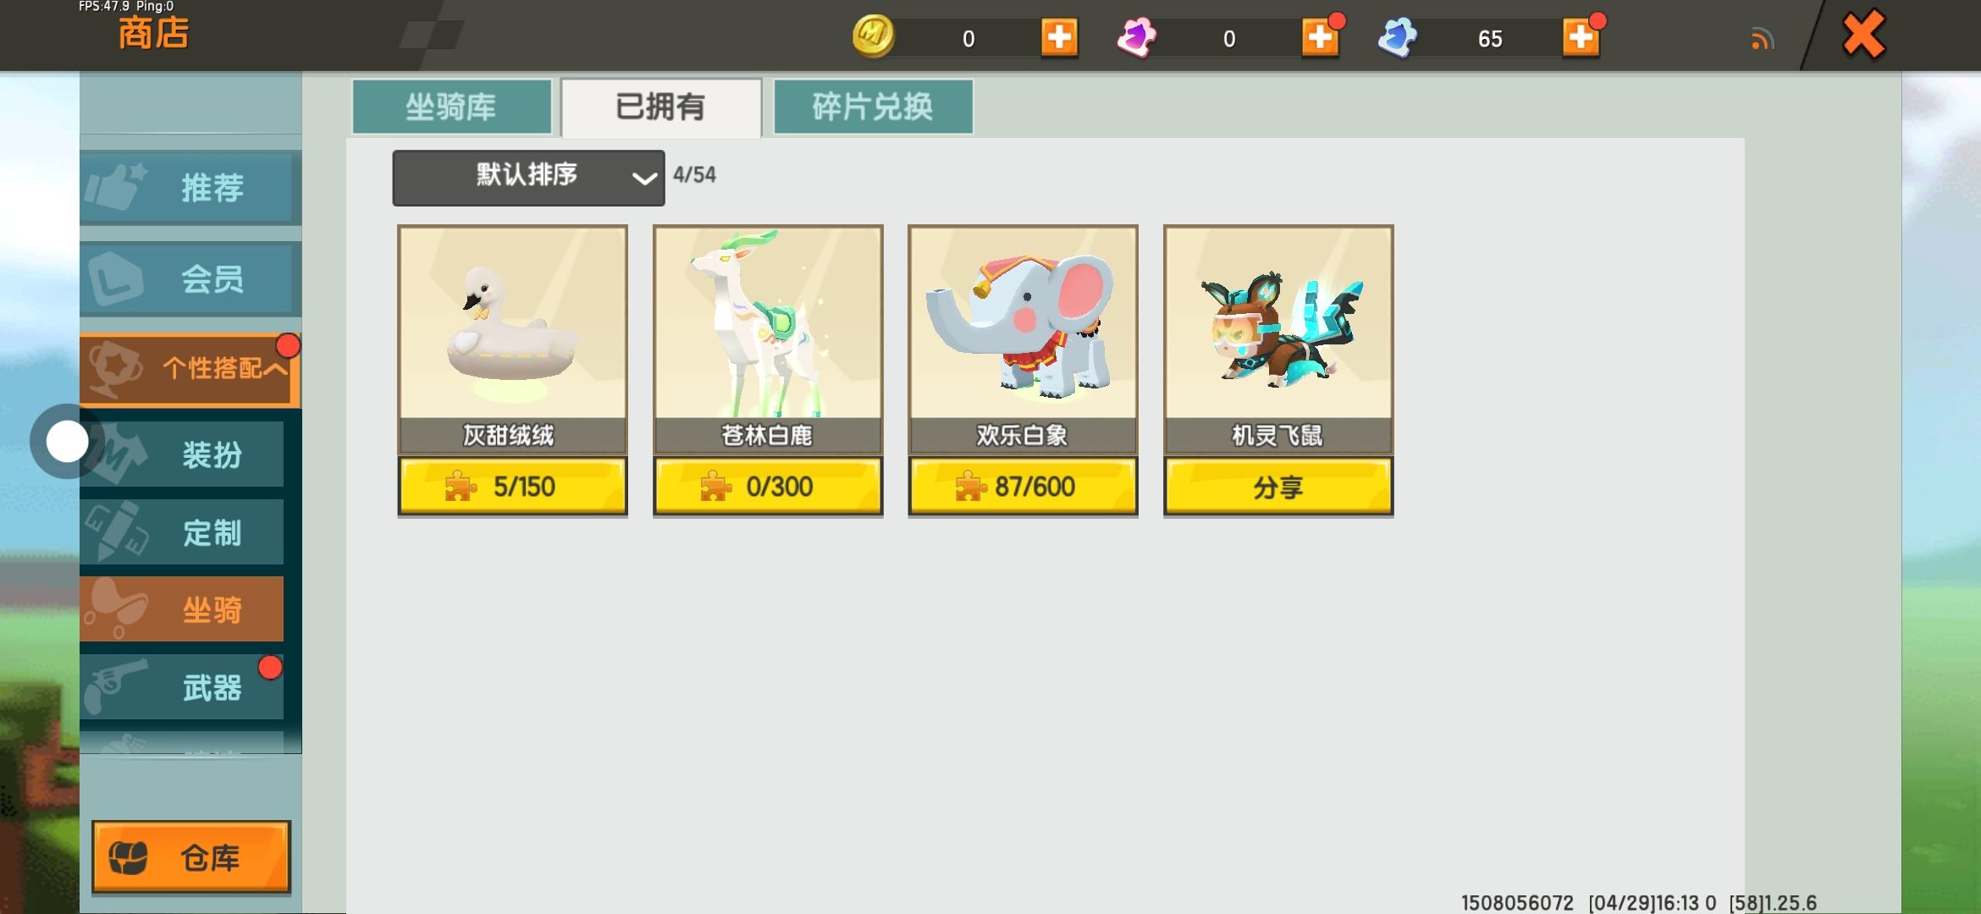
Task: Open the 仓库 warehouse button
Action: tap(191, 857)
